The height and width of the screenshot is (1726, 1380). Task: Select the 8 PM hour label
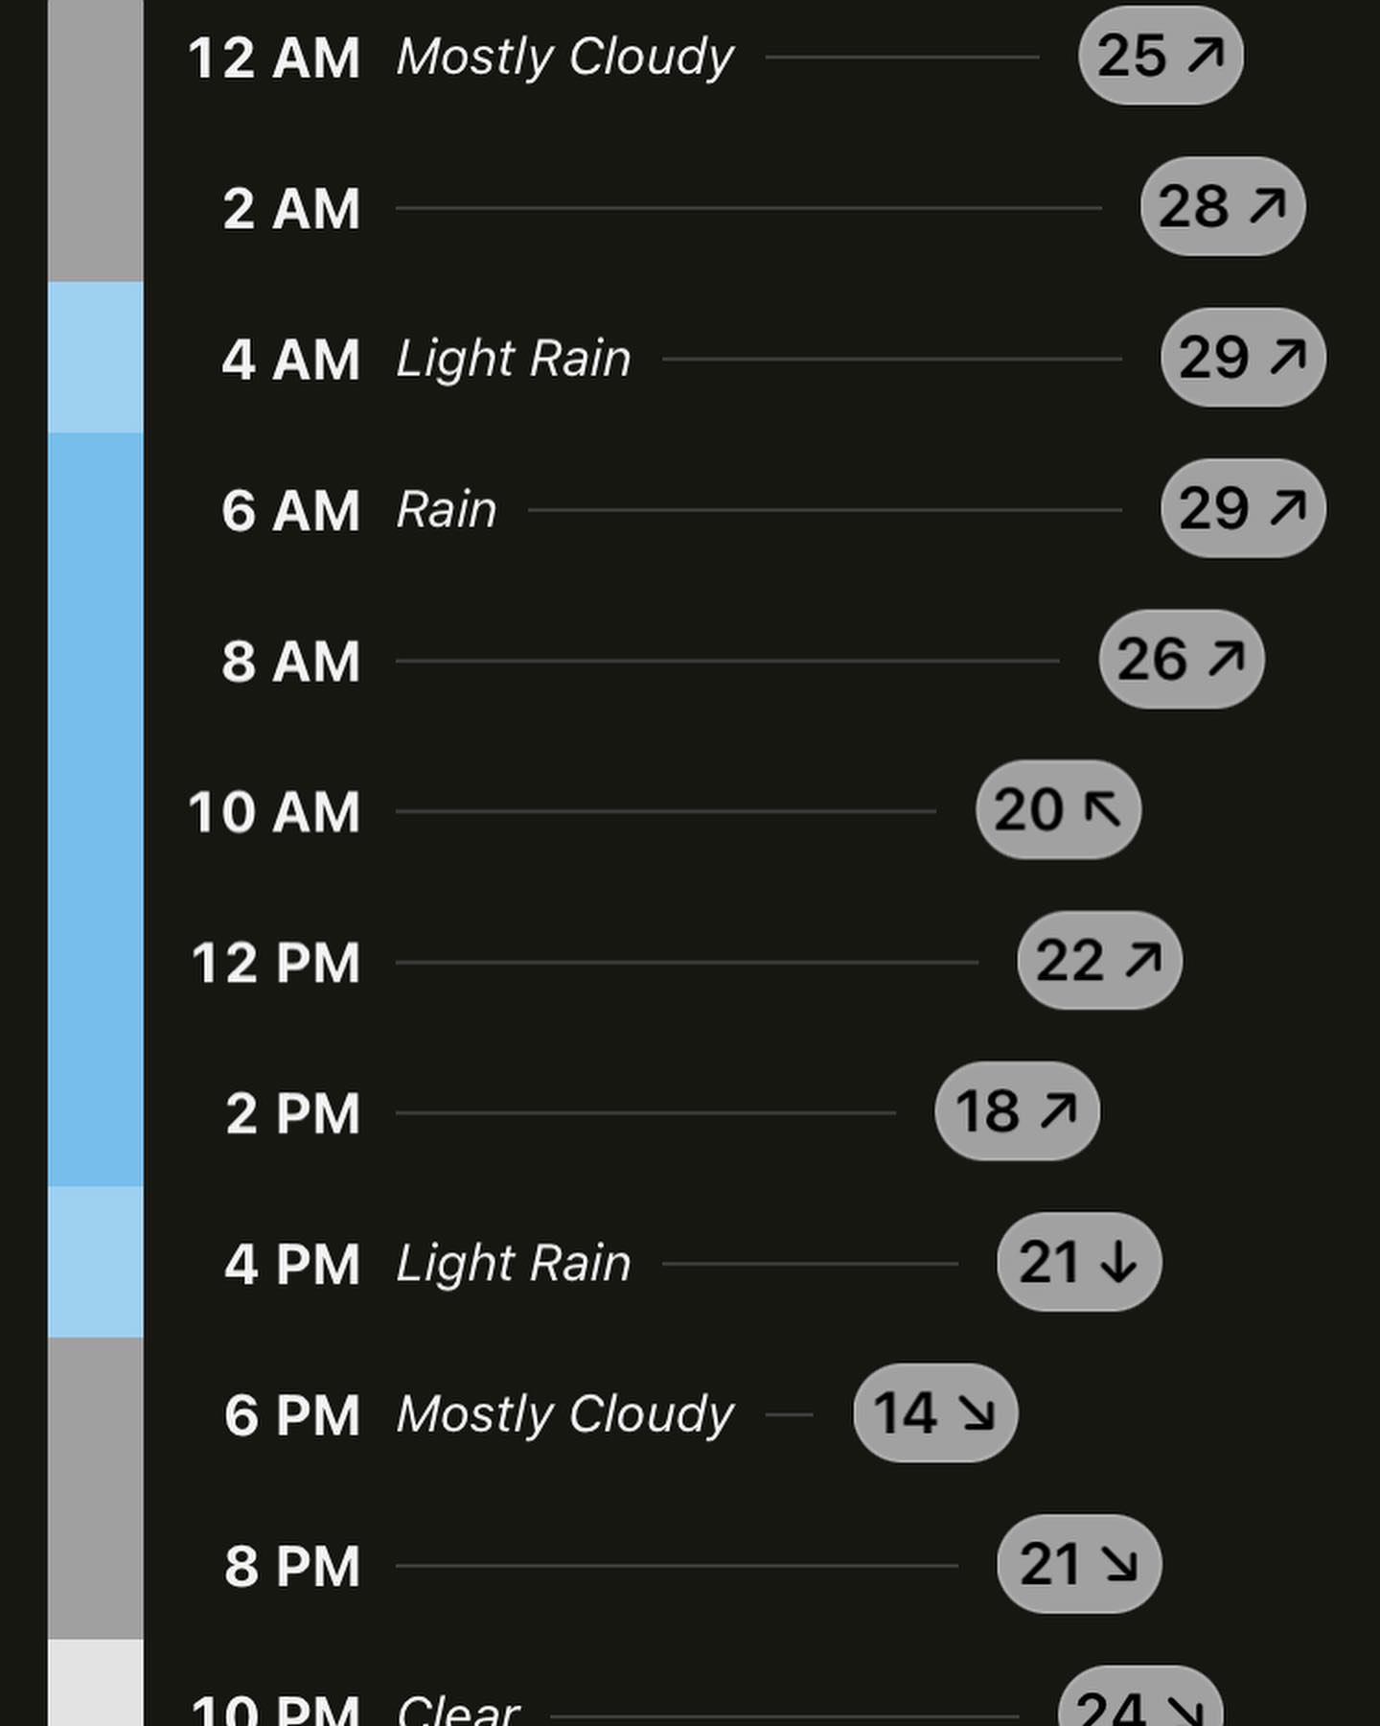(292, 1567)
